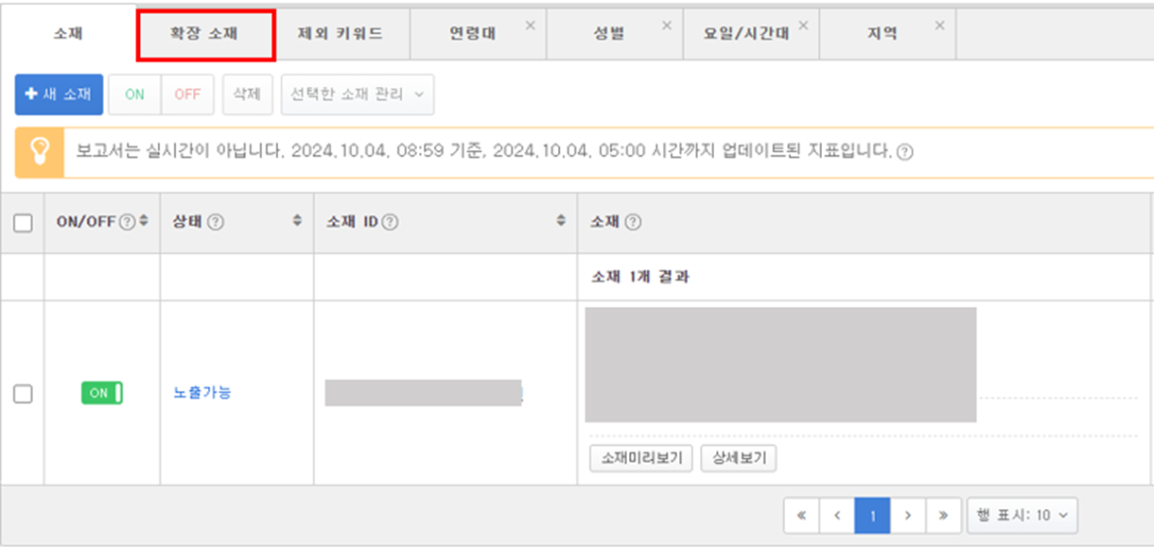Click help icon beside 소재 ID header
The image size is (1154, 548).
click(x=390, y=222)
